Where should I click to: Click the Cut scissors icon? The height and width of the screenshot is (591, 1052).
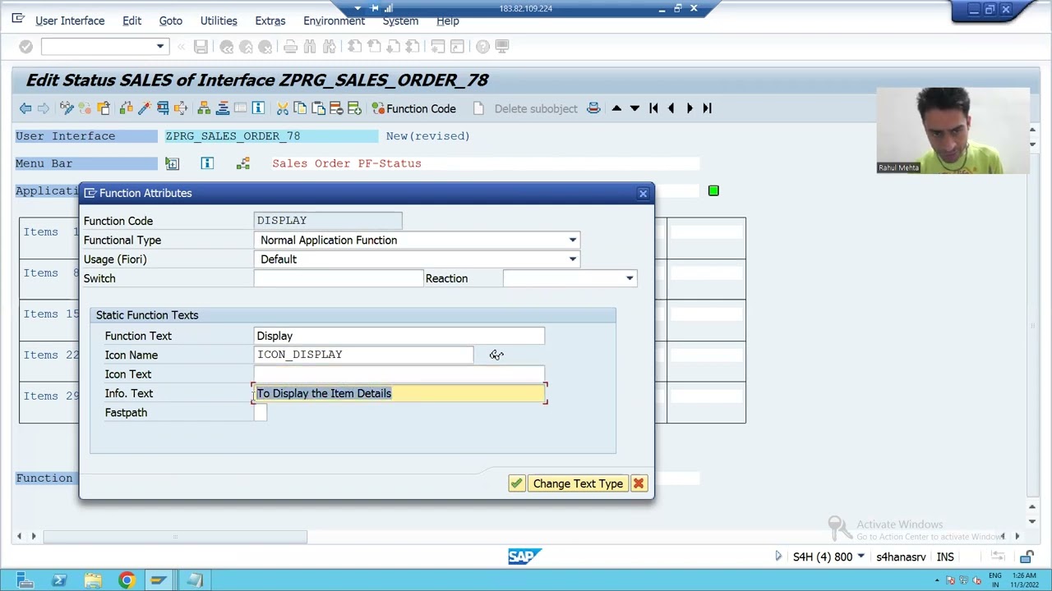(x=282, y=108)
